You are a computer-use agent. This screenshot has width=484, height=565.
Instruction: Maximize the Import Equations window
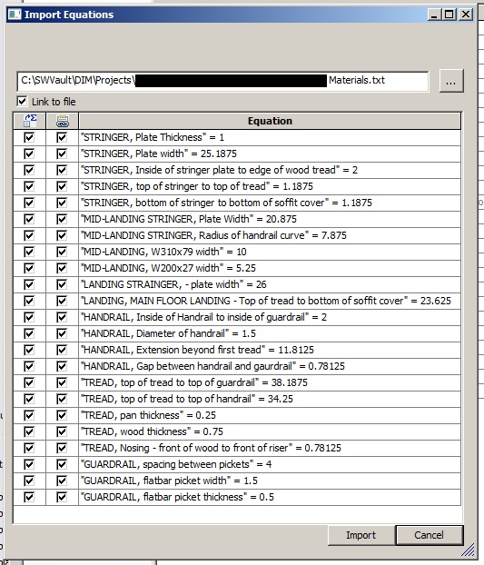pyautogui.click(x=449, y=15)
